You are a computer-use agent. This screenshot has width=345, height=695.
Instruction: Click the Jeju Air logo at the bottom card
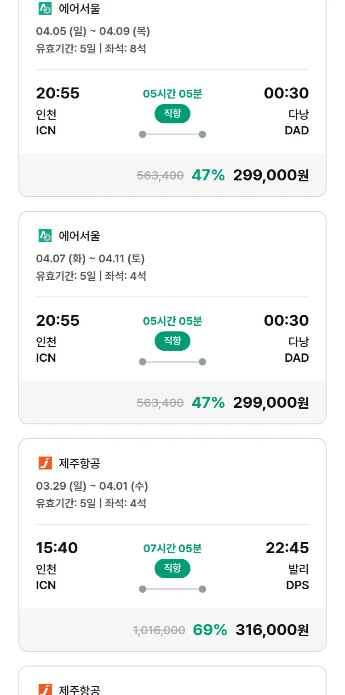point(45,689)
